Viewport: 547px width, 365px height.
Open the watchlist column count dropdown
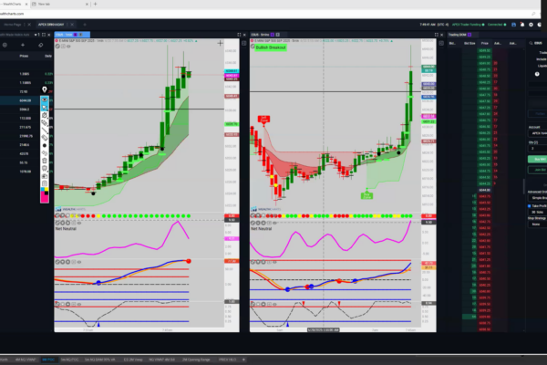click(x=37, y=35)
